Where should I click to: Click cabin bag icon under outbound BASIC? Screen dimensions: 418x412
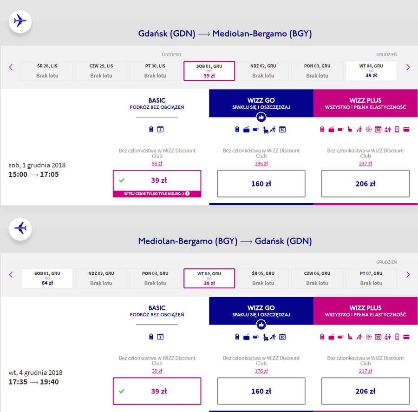[151, 129]
